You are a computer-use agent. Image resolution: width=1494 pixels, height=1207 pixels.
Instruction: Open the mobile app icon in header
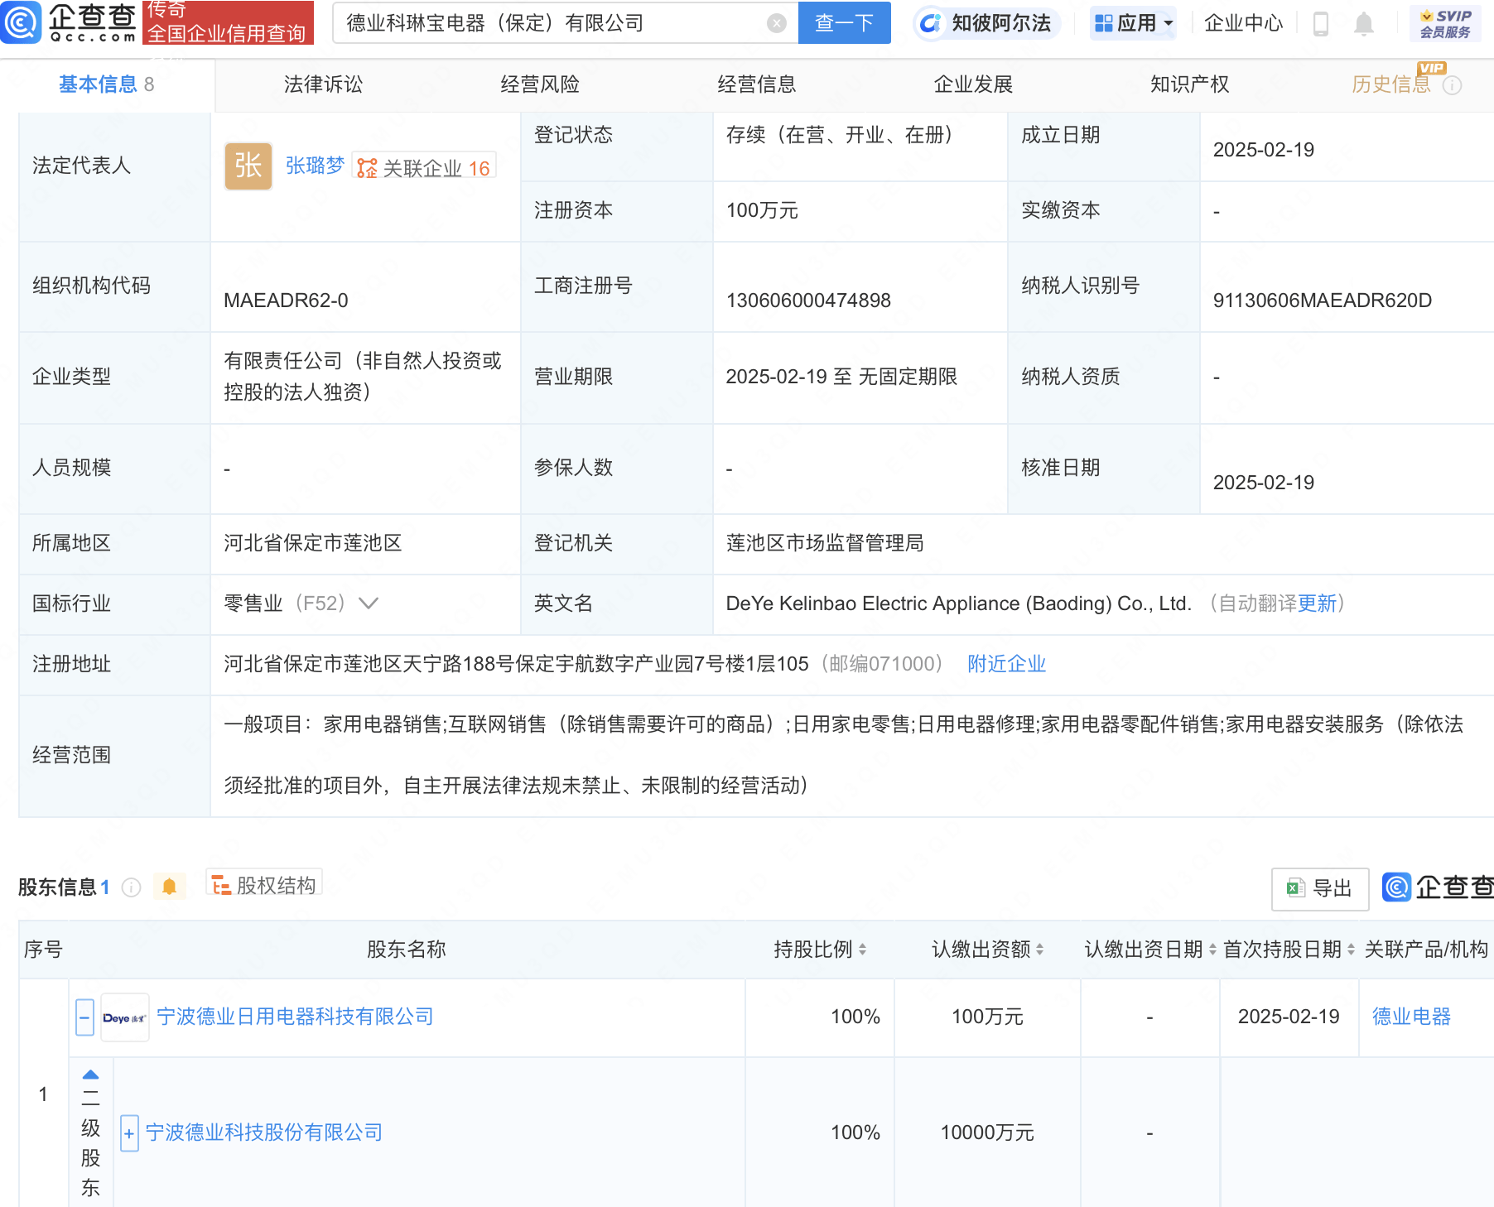pyautogui.click(x=1320, y=23)
